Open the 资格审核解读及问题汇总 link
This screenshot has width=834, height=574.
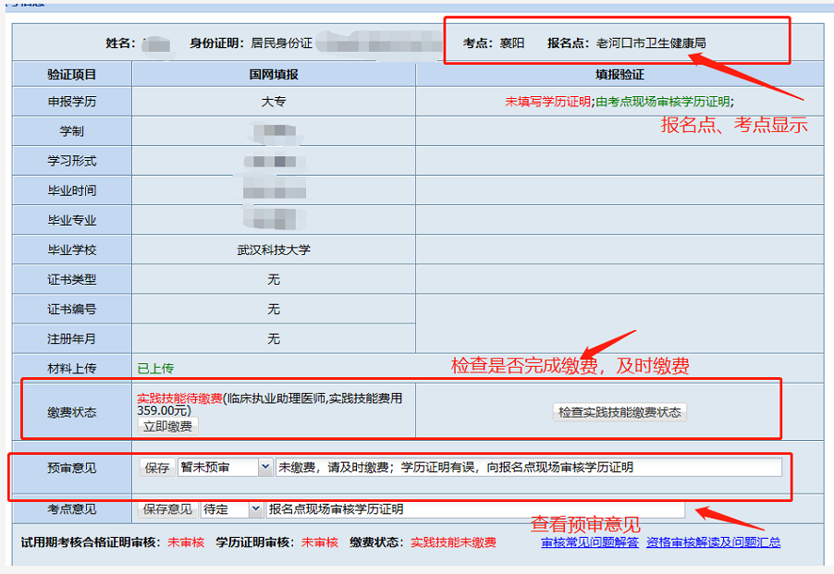[x=713, y=543]
